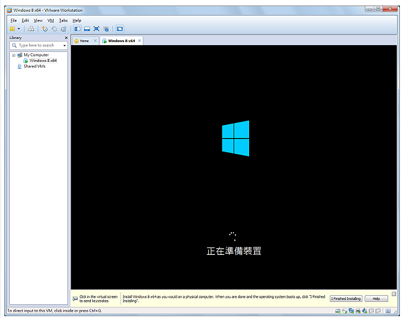Select My Computer in the Library
The height and width of the screenshot is (318, 403).
(x=36, y=55)
